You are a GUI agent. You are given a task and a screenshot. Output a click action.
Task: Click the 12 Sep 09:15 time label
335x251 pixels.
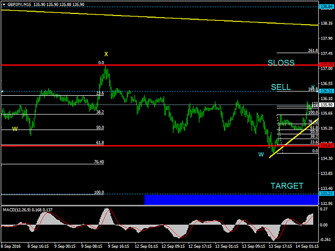coord(173,246)
